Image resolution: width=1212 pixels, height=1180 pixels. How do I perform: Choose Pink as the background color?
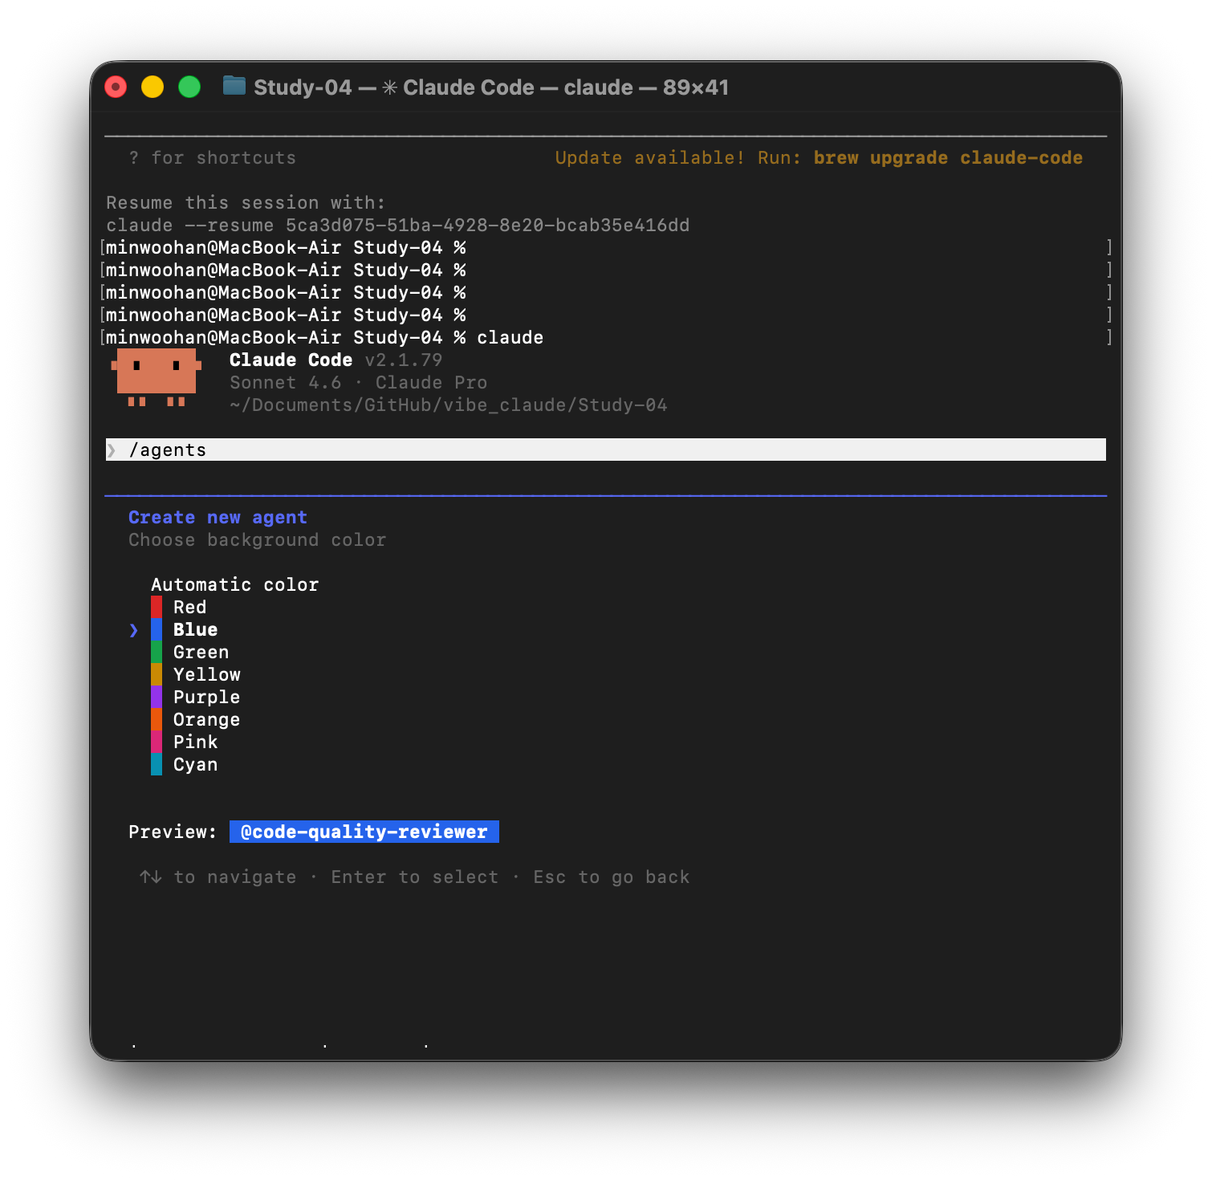195,743
